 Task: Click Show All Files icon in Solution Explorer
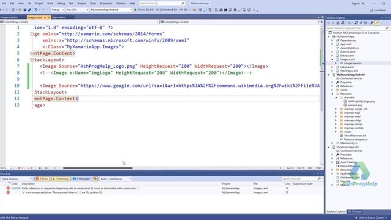click(365, 23)
